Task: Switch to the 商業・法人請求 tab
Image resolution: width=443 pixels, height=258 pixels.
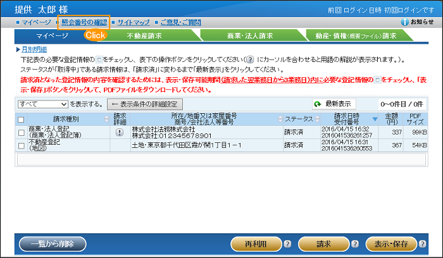Action: tap(250, 36)
